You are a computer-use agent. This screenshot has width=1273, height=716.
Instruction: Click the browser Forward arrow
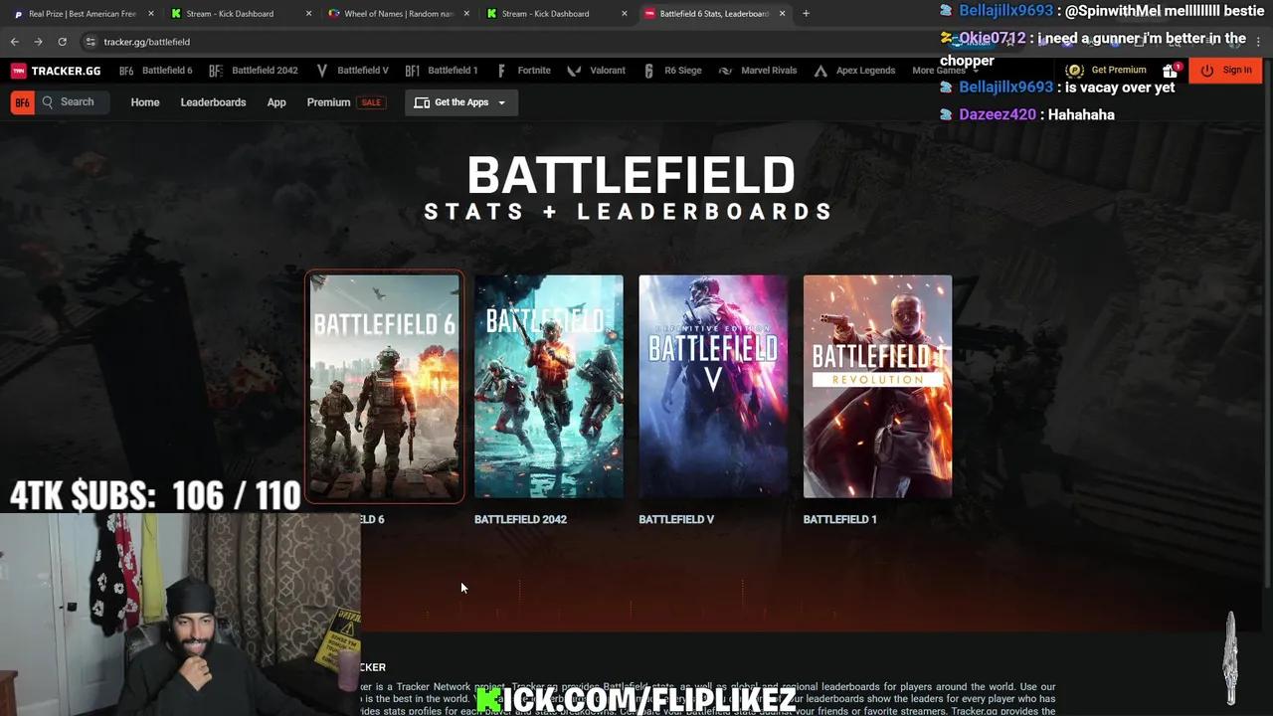38,42
